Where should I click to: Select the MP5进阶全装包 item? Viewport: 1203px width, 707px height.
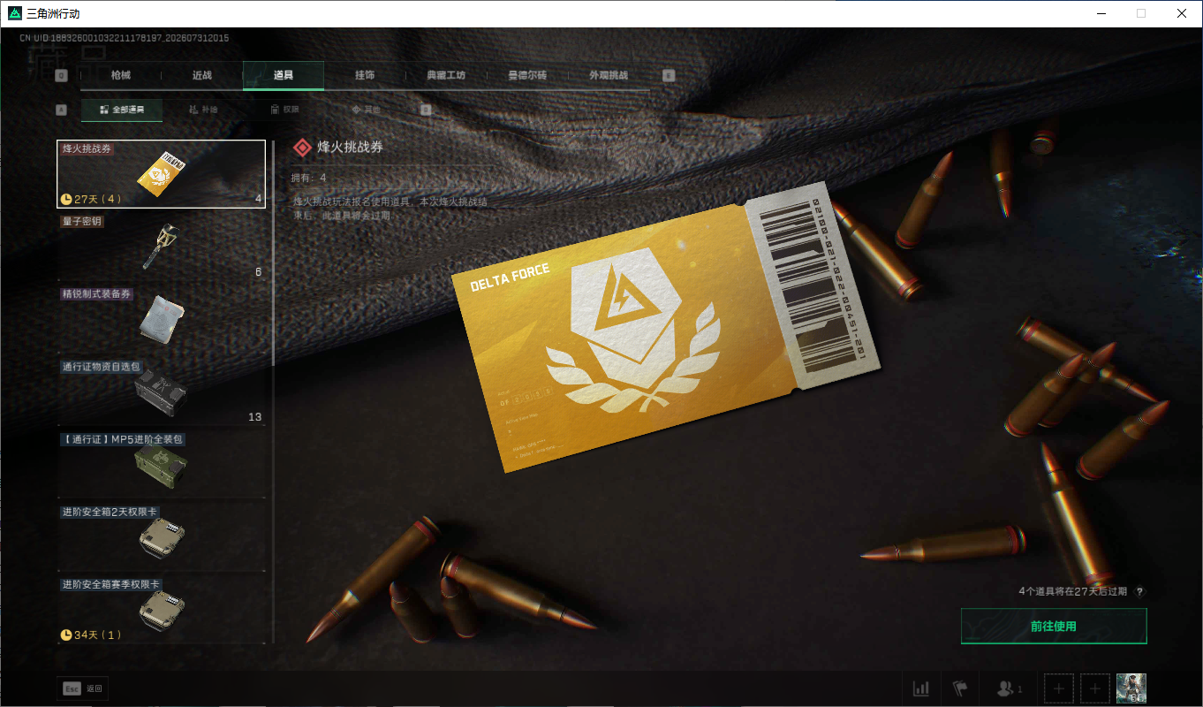pyautogui.click(x=161, y=464)
